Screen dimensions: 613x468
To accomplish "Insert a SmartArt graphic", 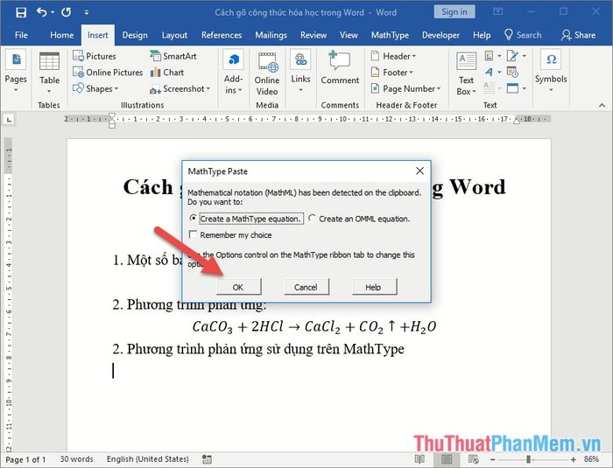I will (x=173, y=56).
